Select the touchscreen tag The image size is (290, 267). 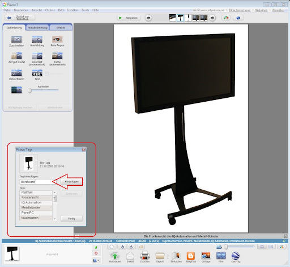click(x=36, y=218)
